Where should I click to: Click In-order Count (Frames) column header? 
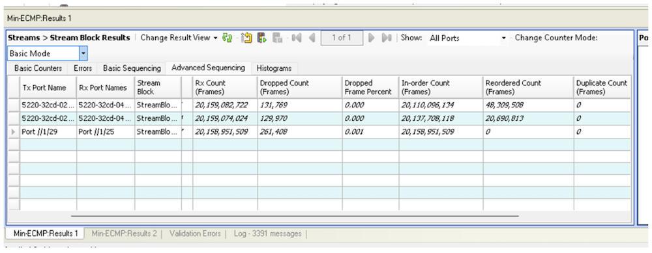pyautogui.click(x=440, y=87)
